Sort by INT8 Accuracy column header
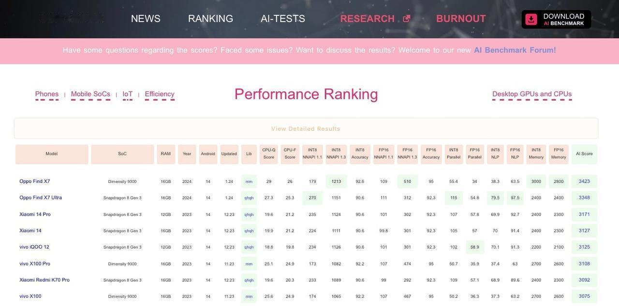Screen dimensions: 619x306 360,154
